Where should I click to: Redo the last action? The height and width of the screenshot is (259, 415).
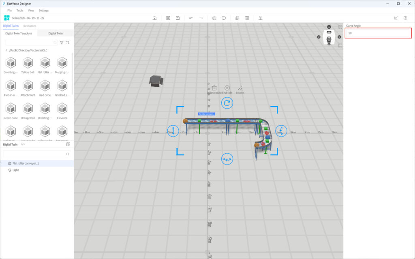tap(201, 18)
